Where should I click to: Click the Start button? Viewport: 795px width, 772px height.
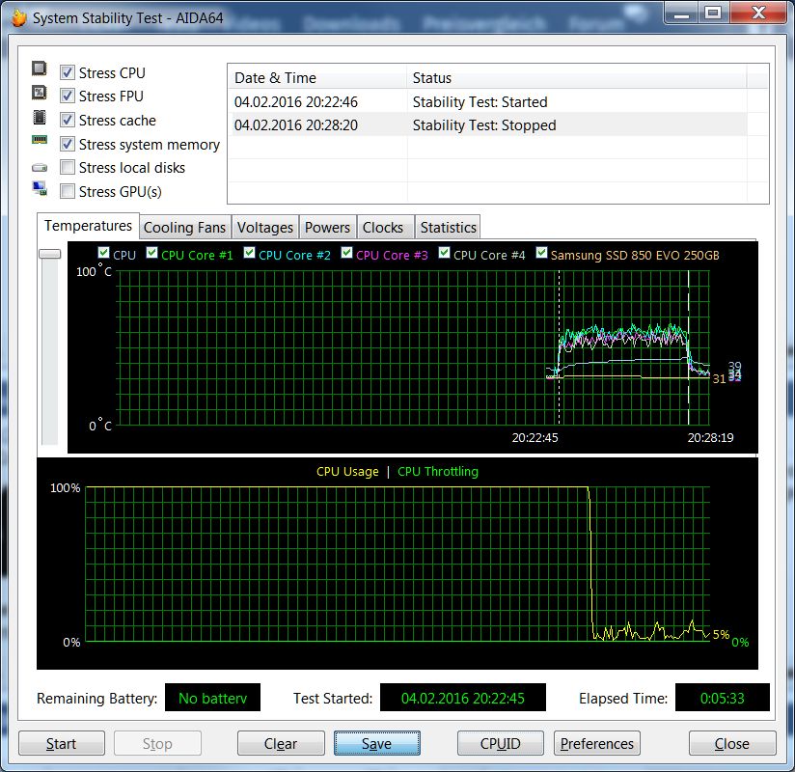[62, 744]
